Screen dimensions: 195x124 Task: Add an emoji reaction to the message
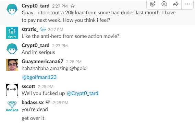pos(153,4)
